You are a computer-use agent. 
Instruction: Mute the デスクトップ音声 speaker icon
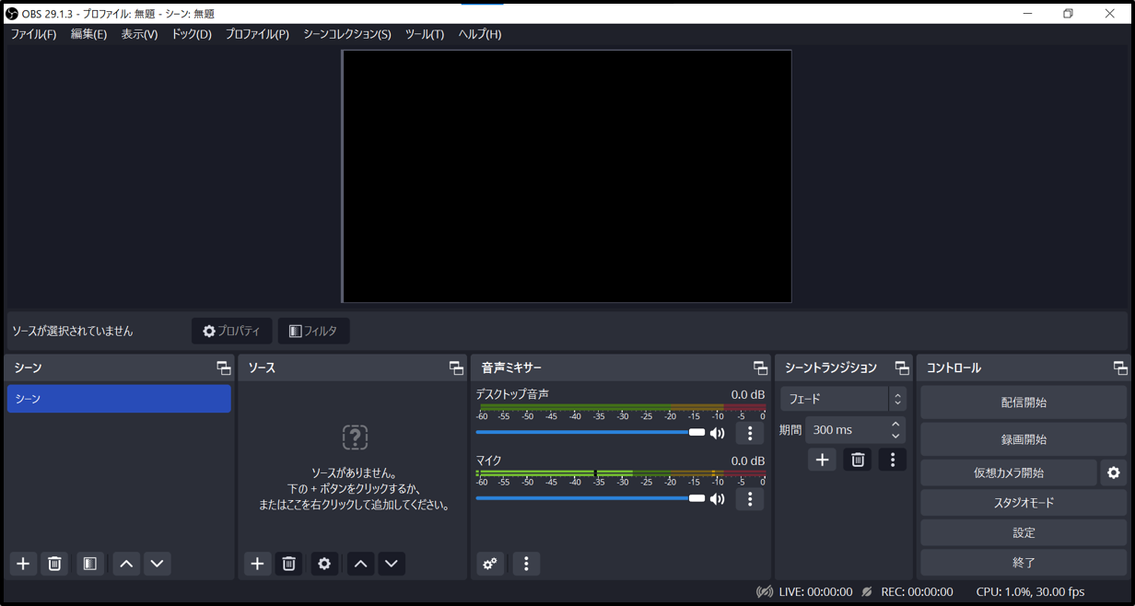718,433
